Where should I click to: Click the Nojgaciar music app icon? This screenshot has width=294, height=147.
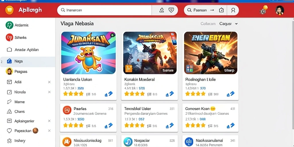tap(128, 142)
